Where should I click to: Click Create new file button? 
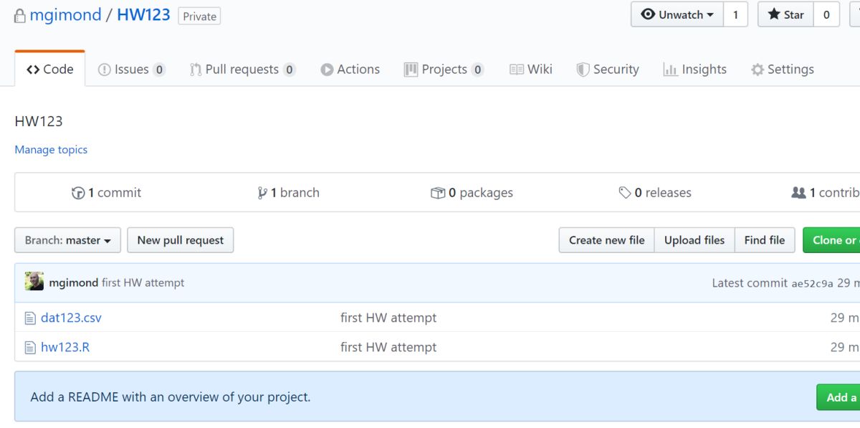(607, 240)
